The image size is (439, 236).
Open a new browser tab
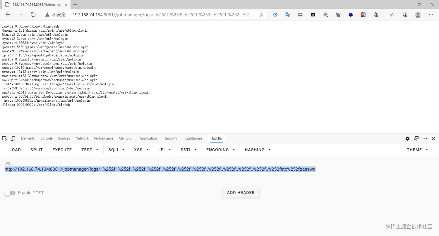pos(75,4)
